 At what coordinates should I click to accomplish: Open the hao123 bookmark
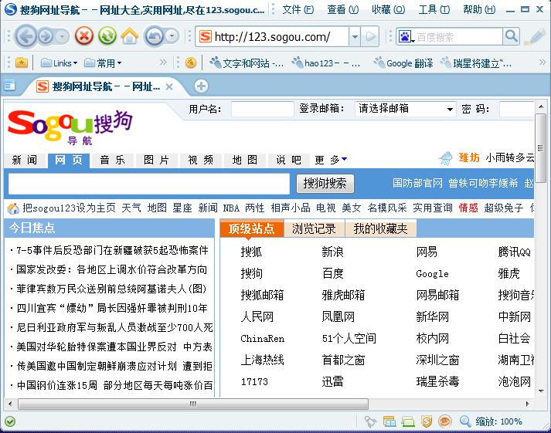[326, 63]
